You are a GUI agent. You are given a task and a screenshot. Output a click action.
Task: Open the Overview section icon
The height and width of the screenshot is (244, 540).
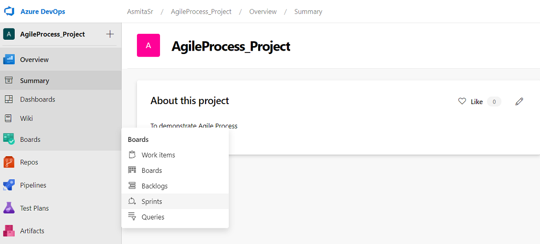click(x=9, y=59)
